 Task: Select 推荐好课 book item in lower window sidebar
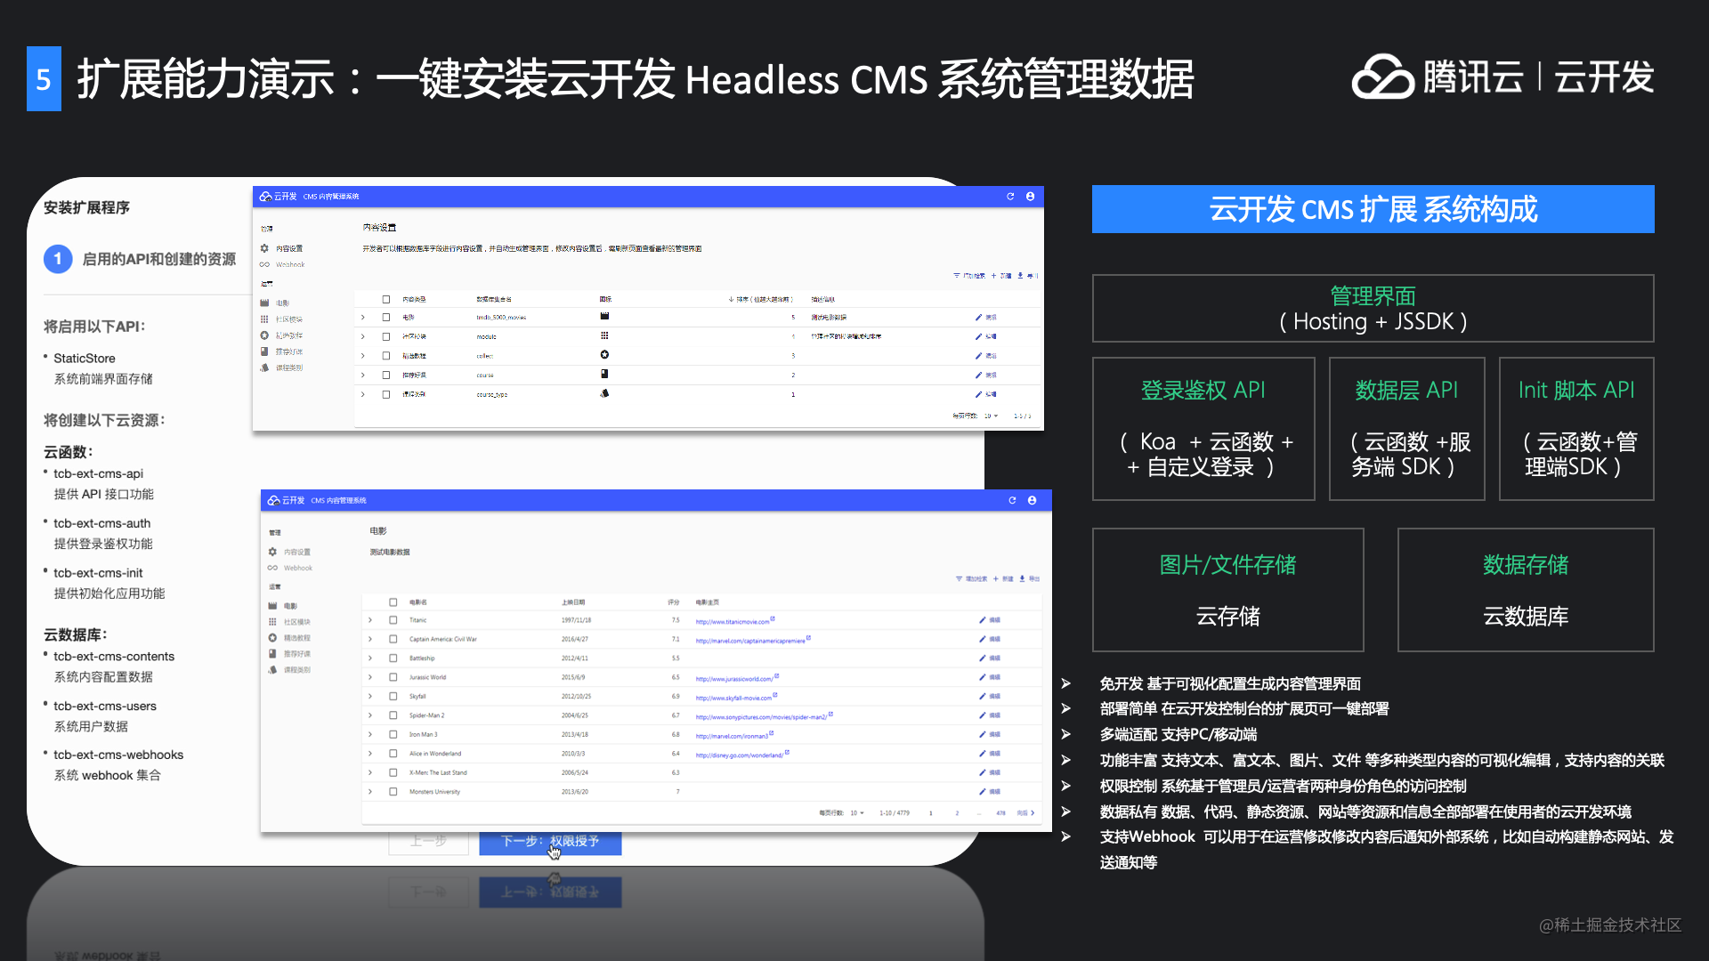pos(290,654)
